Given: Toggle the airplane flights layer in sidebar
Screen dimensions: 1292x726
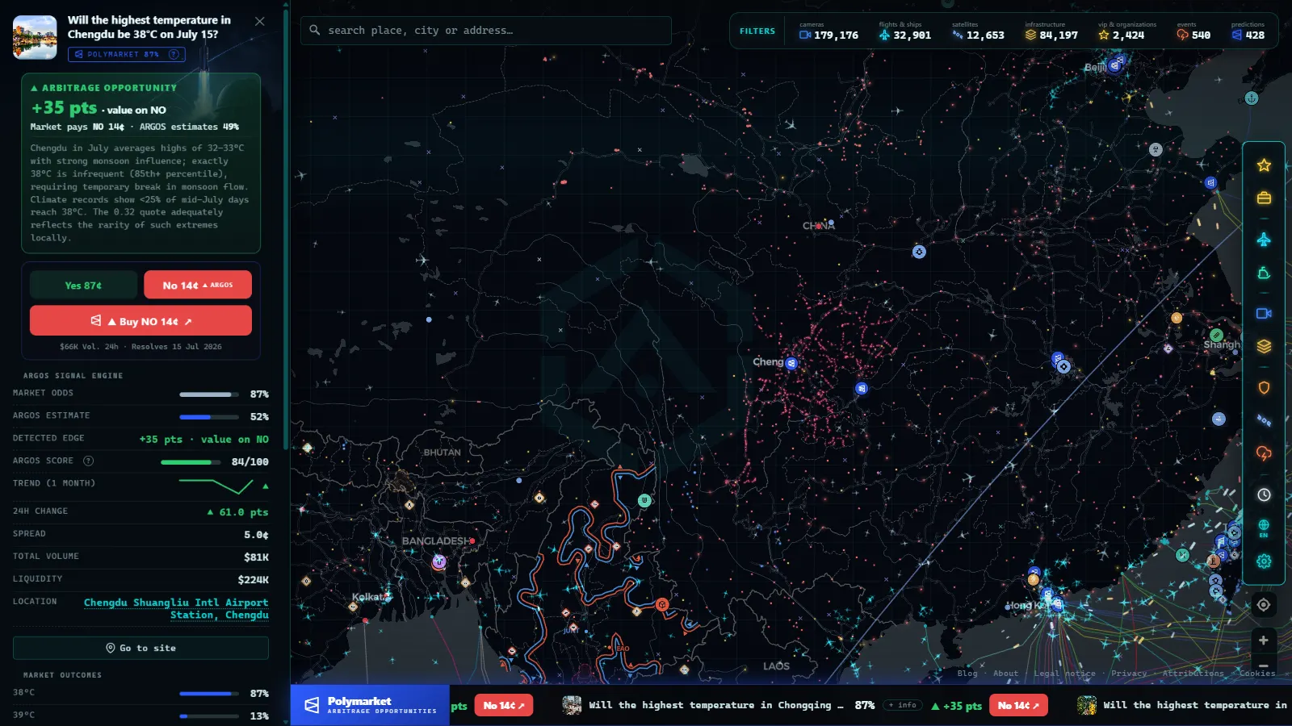Looking at the screenshot, I should pos(1264,240).
